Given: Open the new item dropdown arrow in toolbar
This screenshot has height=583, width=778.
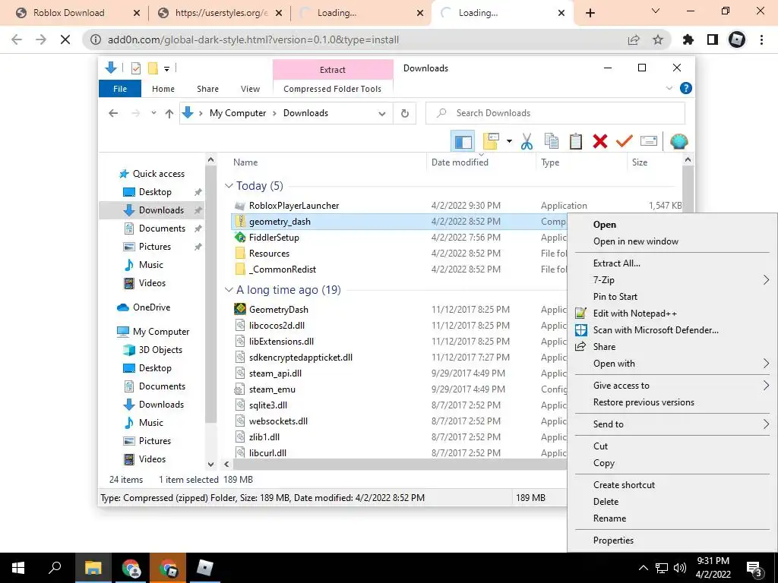Looking at the screenshot, I should (509, 142).
